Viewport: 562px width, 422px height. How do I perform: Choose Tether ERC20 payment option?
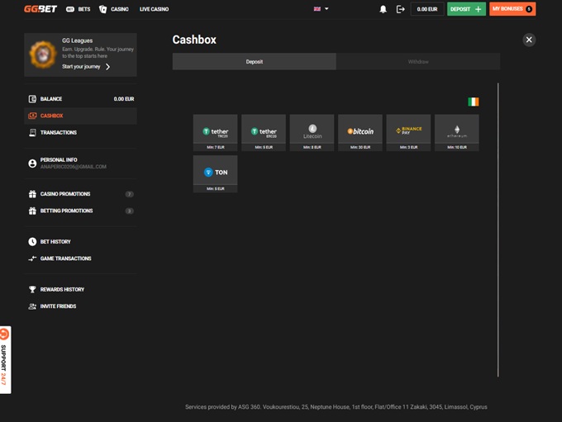(x=263, y=131)
